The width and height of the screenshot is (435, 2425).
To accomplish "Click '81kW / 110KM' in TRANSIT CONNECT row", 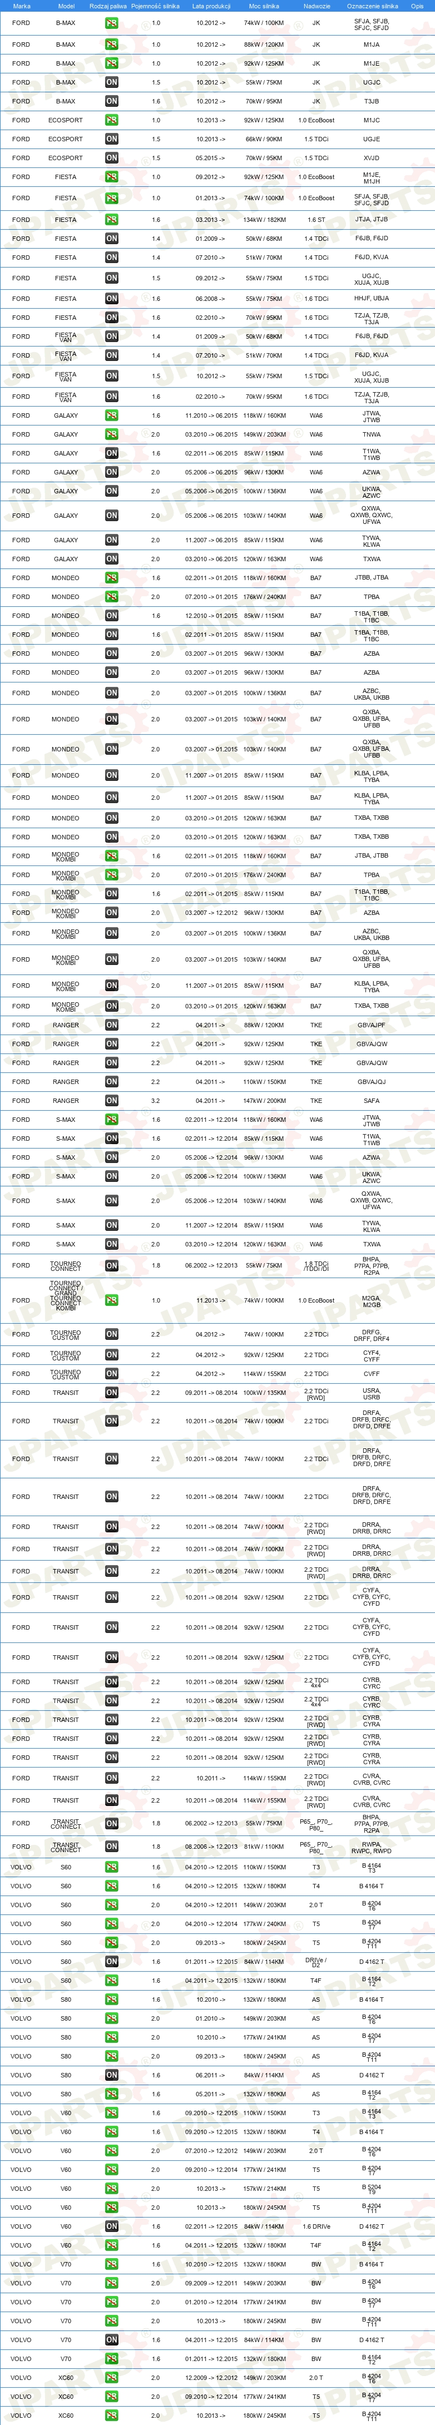I will (x=264, y=1846).
